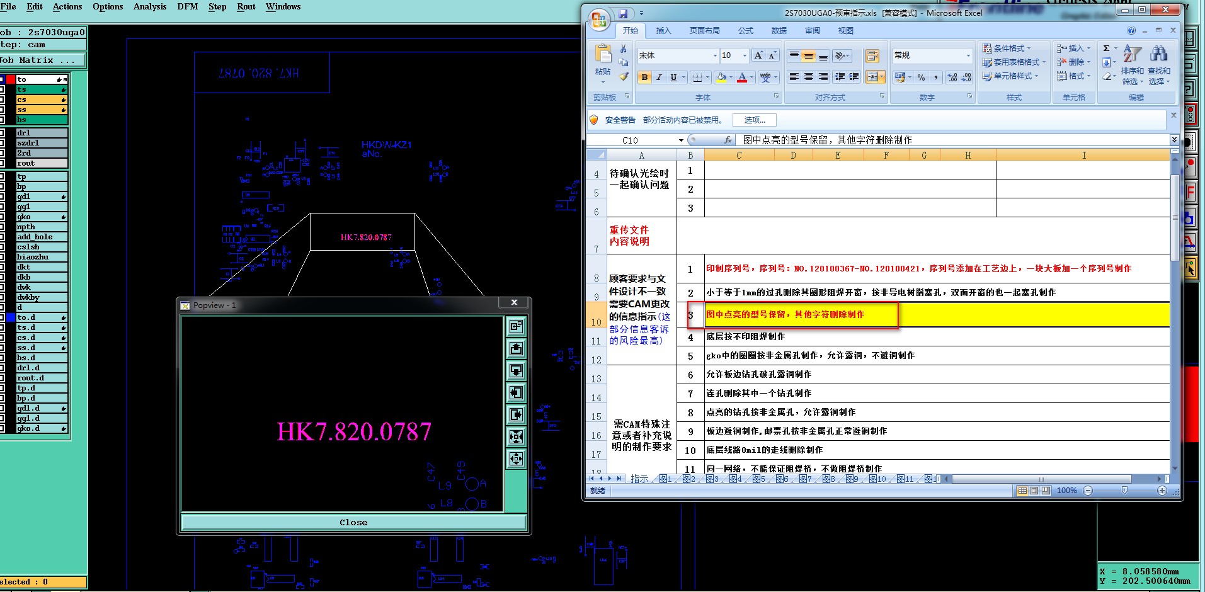Toggle the 'gko' layer checkbox

(3, 217)
